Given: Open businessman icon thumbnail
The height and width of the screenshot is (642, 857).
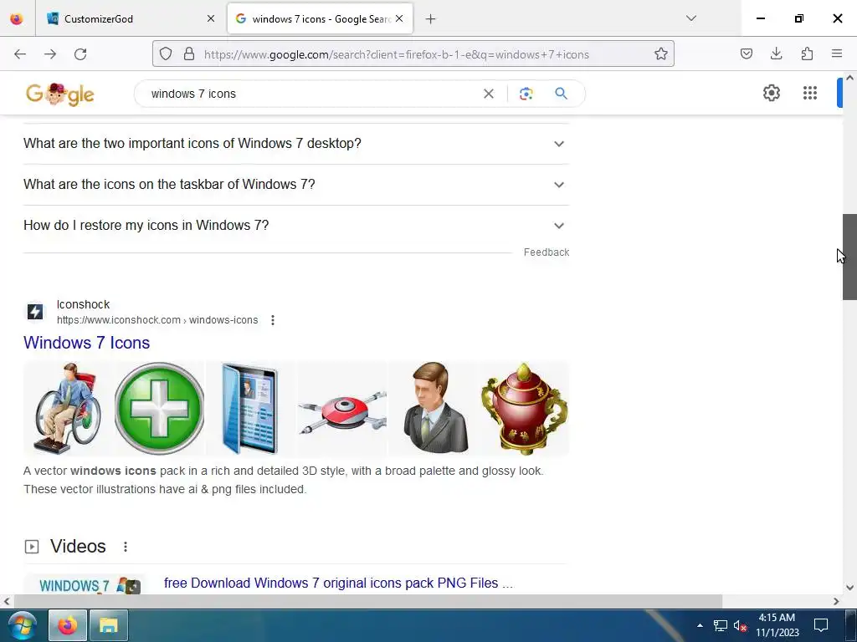Looking at the screenshot, I should [x=434, y=408].
